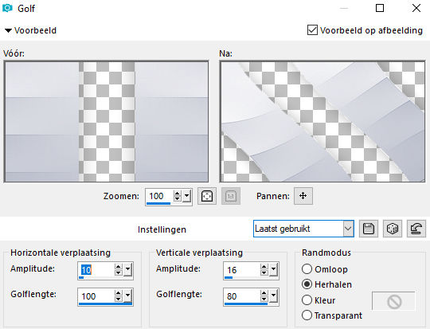Click the disabled edge color swatch
The height and width of the screenshot is (329, 430).
(393, 301)
